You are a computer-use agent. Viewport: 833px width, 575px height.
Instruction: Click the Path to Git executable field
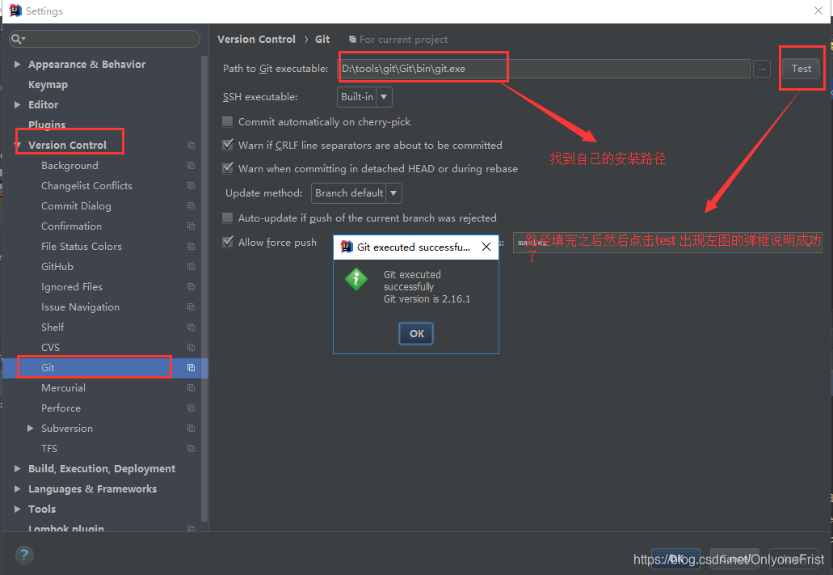click(544, 69)
